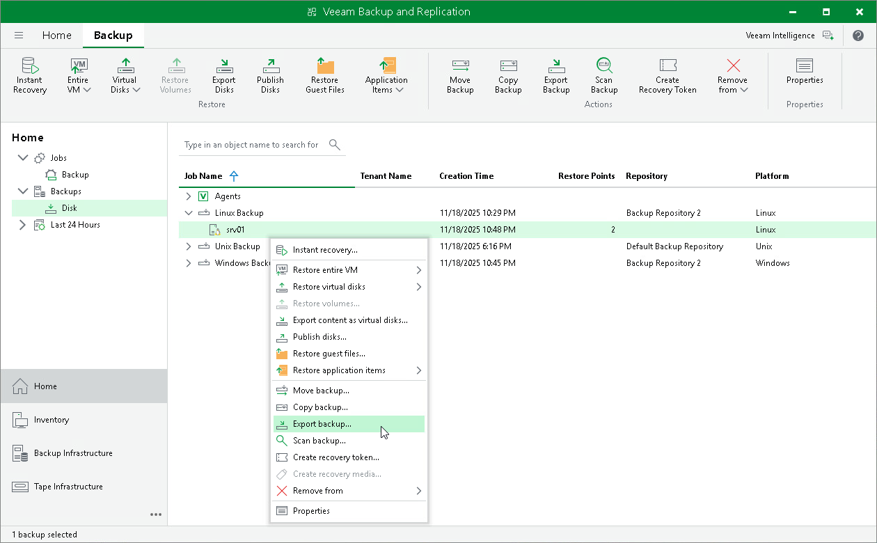This screenshot has height=543, width=877.
Task: Choose Copy backup... in context menu
Action: tap(349, 407)
